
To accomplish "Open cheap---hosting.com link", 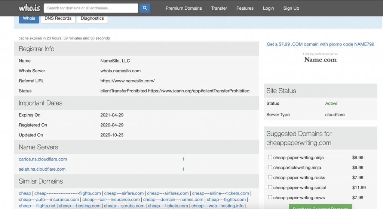I will [x=80, y=206].
